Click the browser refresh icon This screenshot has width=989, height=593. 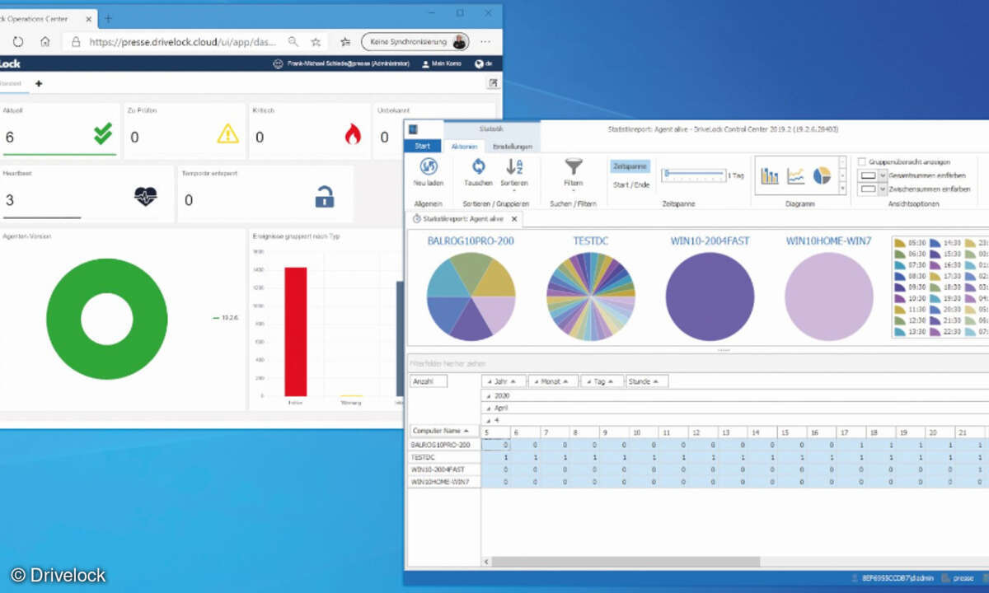click(18, 41)
